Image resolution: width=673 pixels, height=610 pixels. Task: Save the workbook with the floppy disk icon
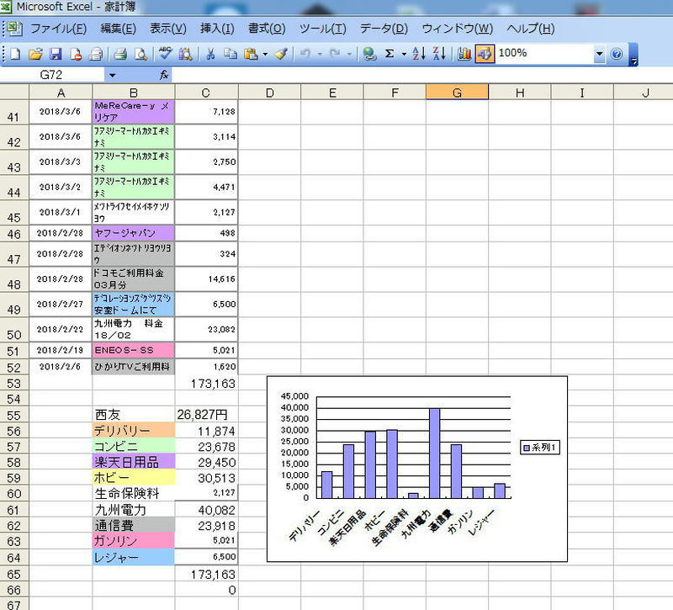click(x=56, y=54)
